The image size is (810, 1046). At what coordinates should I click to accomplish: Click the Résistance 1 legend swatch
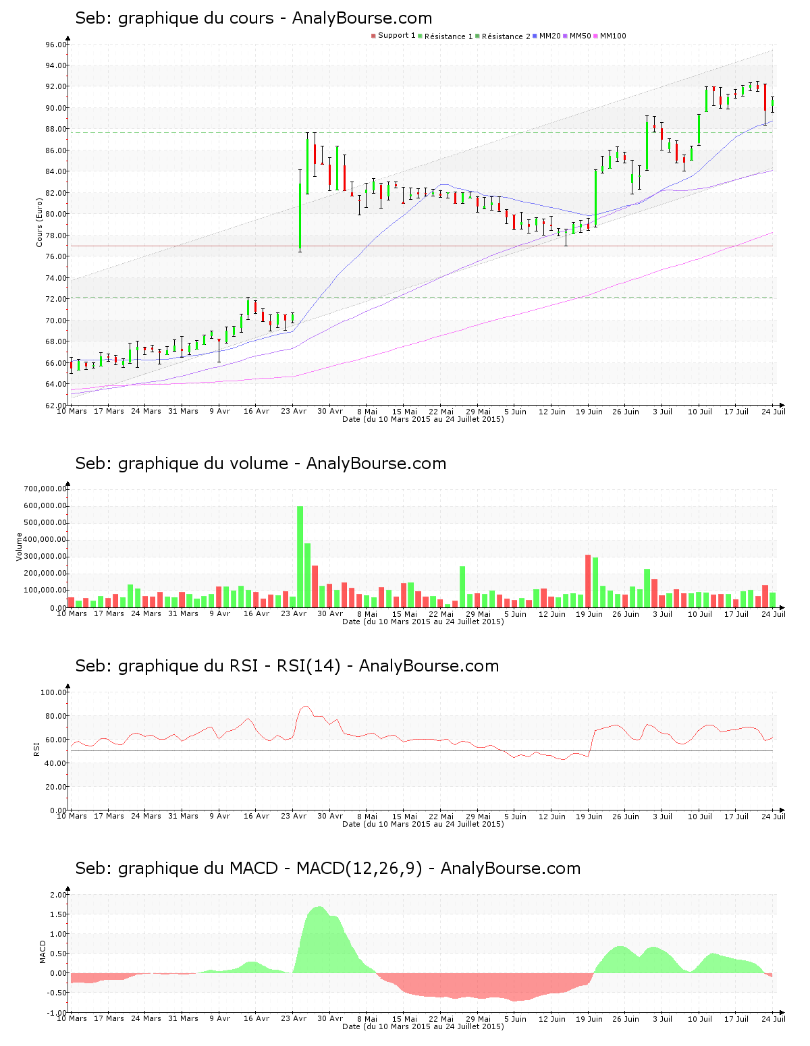421,36
